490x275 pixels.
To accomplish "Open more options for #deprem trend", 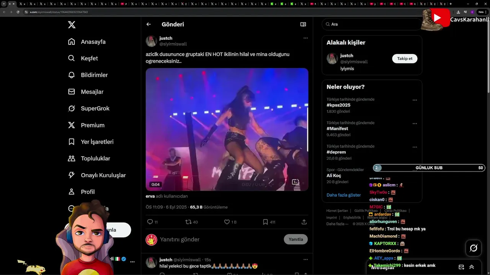I will point(415,147).
